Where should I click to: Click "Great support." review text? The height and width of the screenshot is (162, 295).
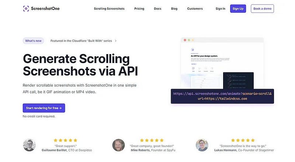pos(66,146)
